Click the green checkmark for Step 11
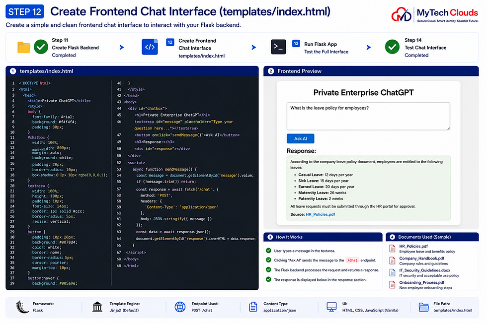487x324 pixels. (41, 47)
